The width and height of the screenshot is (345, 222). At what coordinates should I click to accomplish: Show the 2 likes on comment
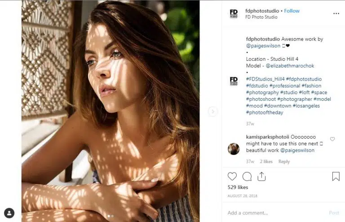[x=266, y=162]
